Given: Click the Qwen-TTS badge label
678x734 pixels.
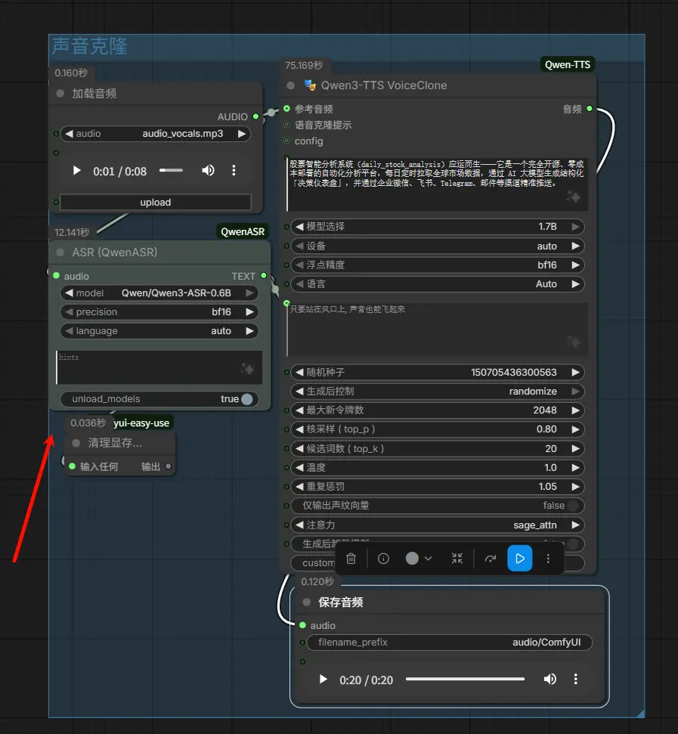Looking at the screenshot, I should 568,65.
